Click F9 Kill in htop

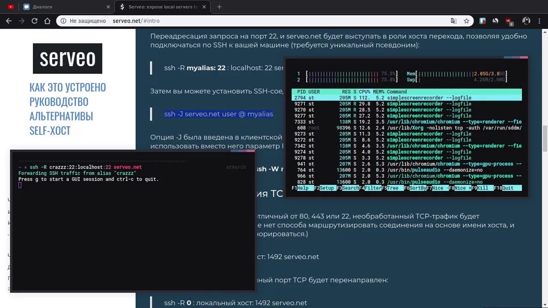coord(482,188)
